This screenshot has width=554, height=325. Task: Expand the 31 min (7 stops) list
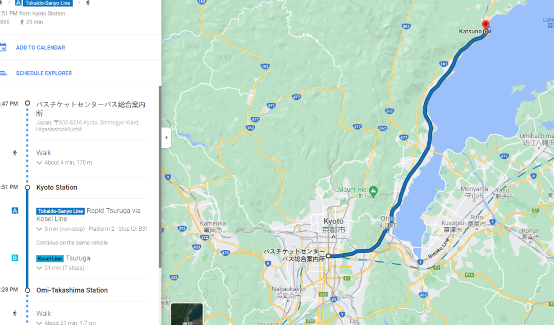(x=61, y=268)
